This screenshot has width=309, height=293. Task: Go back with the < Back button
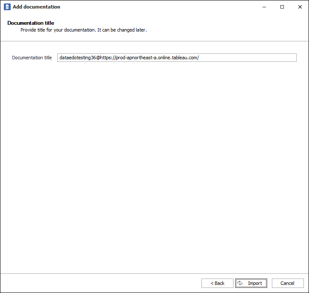(x=217, y=283)
